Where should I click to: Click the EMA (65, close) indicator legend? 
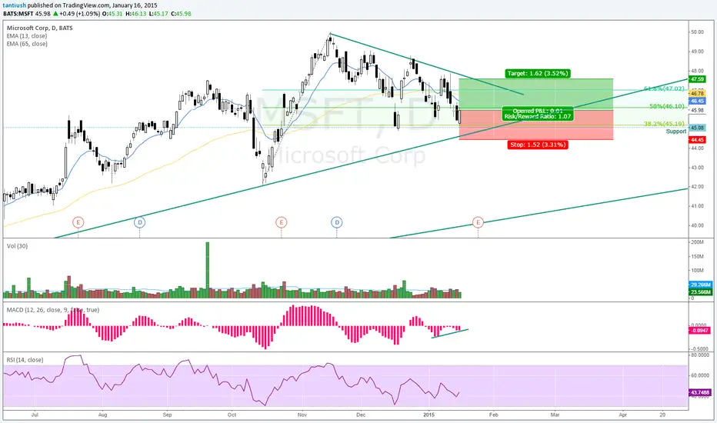(26, 44)
